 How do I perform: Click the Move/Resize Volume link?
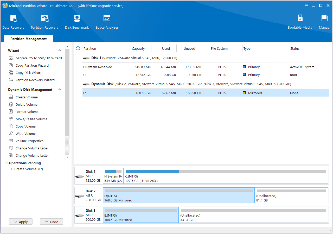pyautogui.click(x=31, y=119)
